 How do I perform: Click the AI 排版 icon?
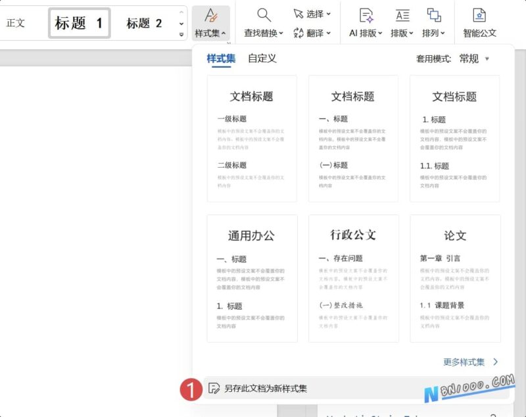pyautogui.click(x=366, y=15)
